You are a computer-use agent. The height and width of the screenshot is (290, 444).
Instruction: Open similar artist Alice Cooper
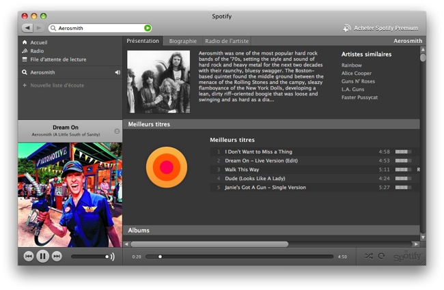(x=356, y=73)
